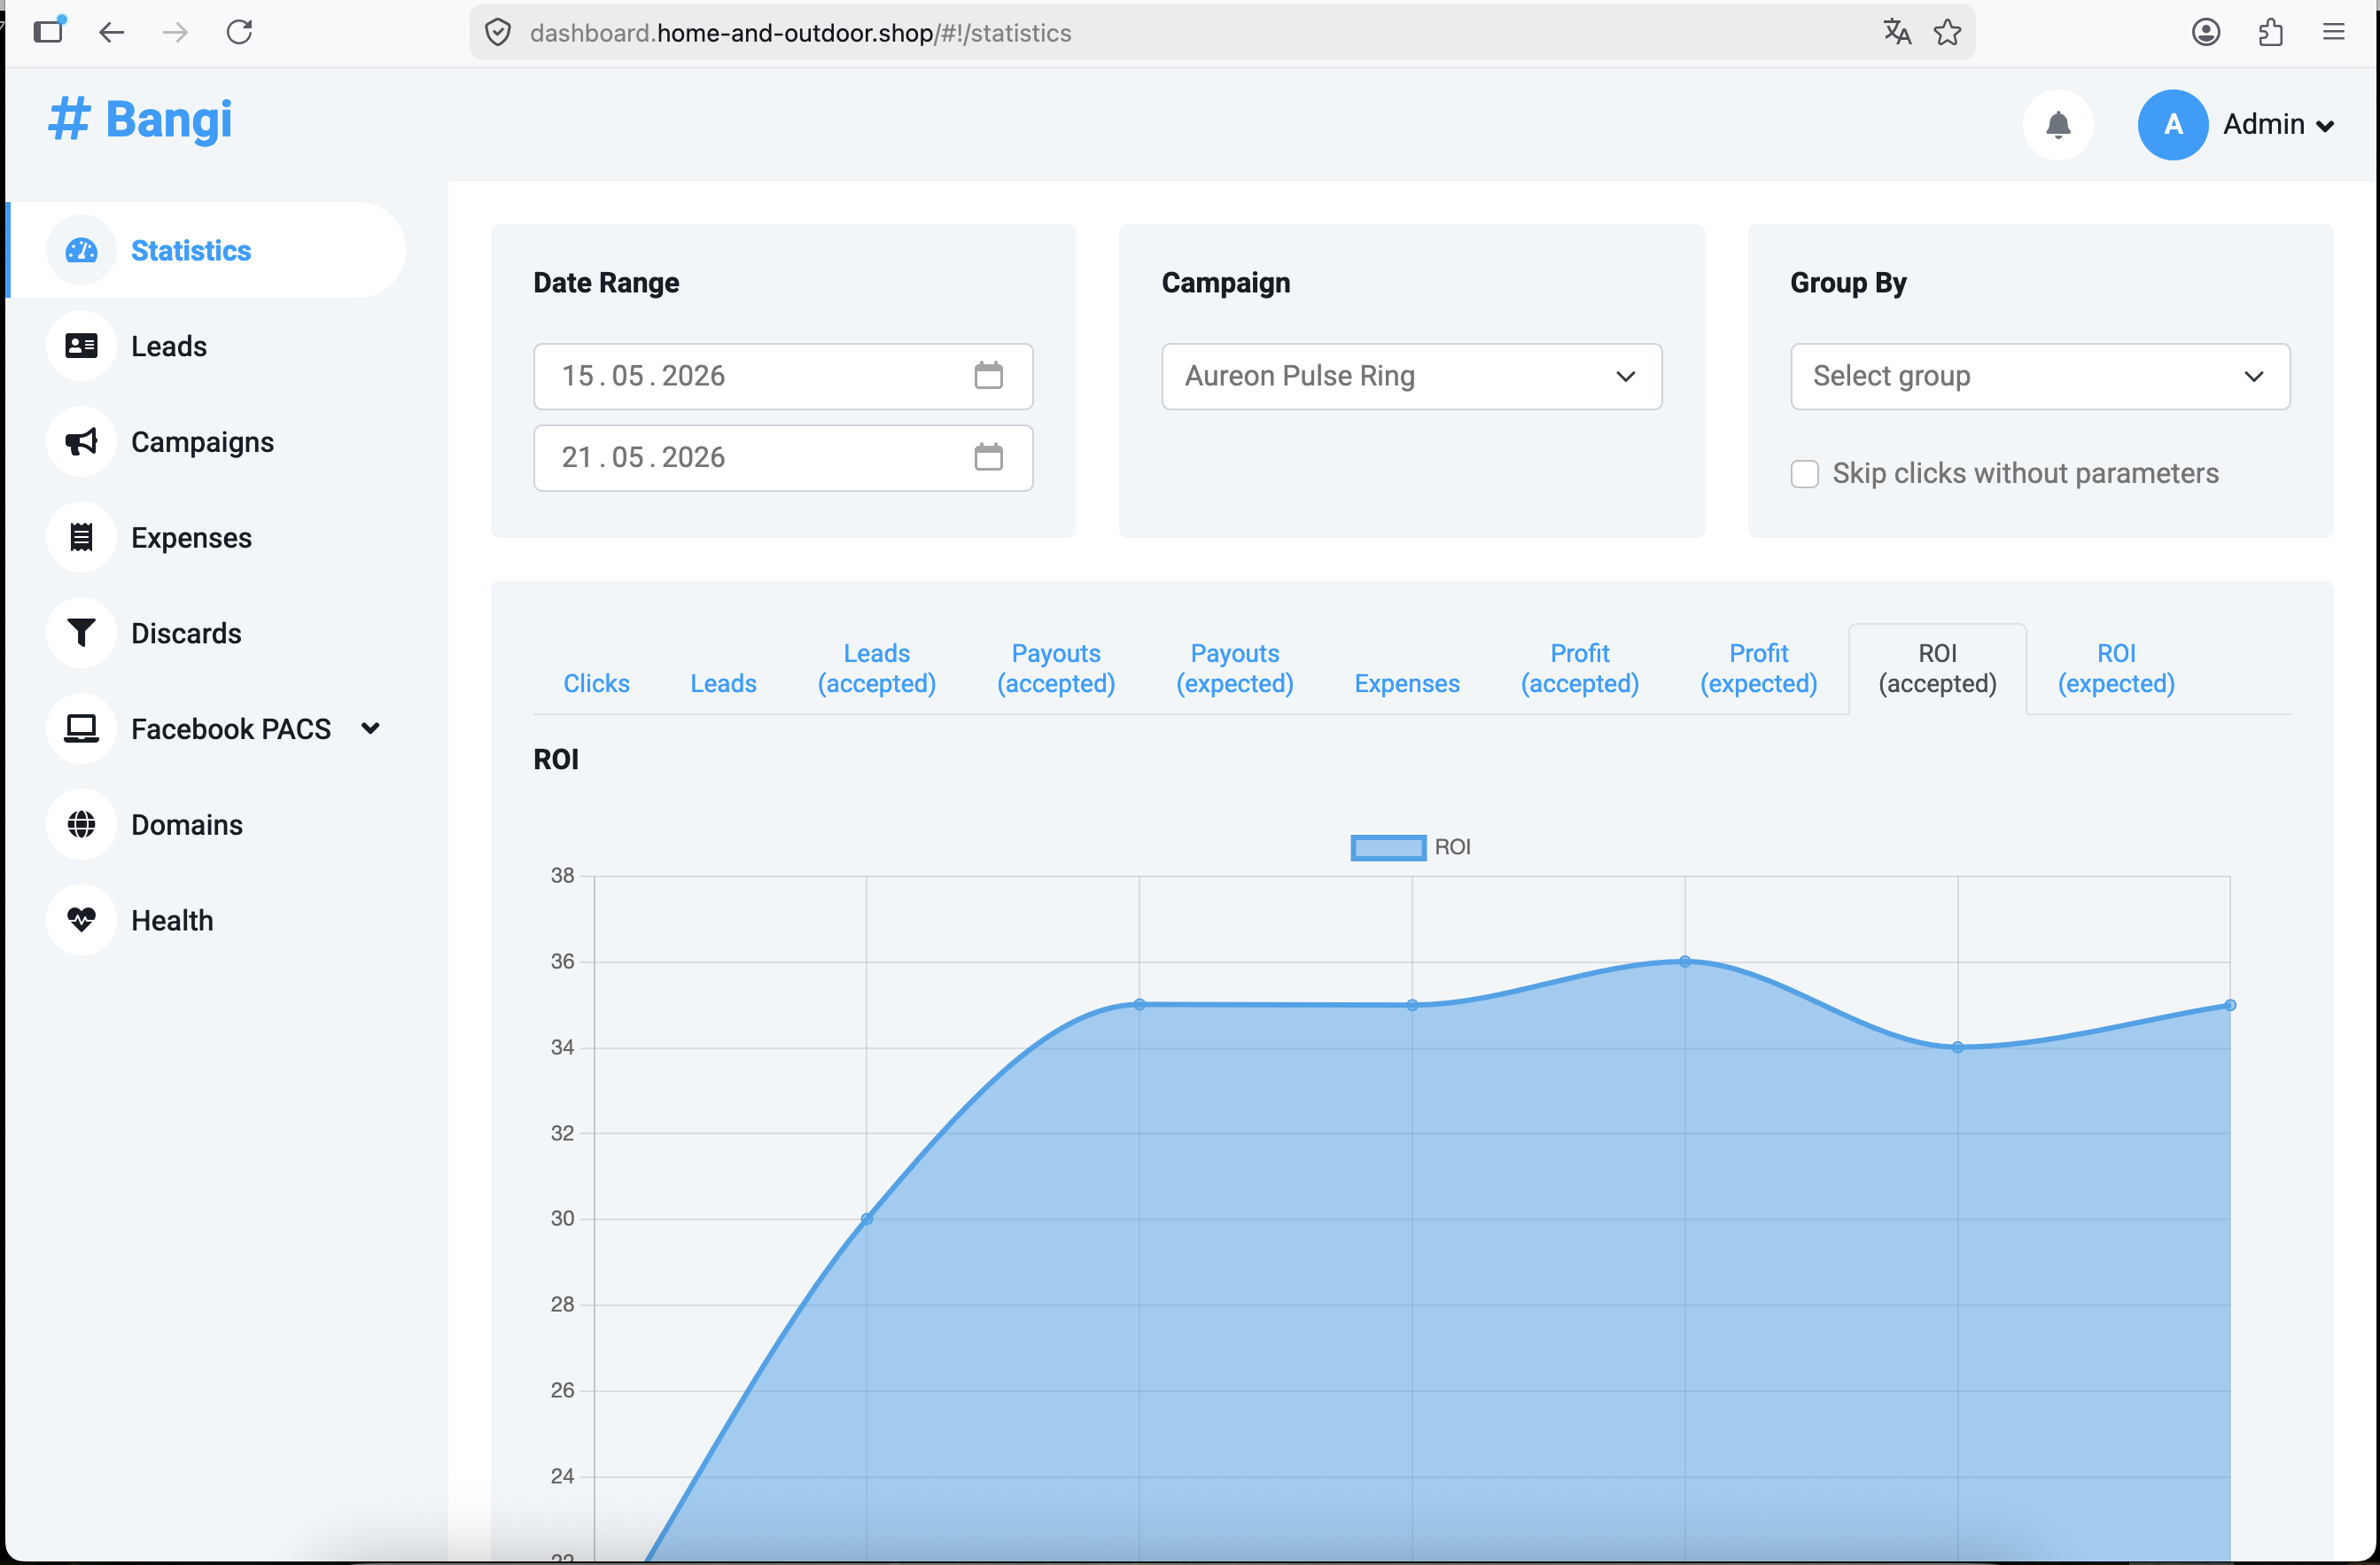This screenshot has height=1565, width=2380.
Task: Toggle the browser sidebar panel icon
Action: click(x=48, y=31)
